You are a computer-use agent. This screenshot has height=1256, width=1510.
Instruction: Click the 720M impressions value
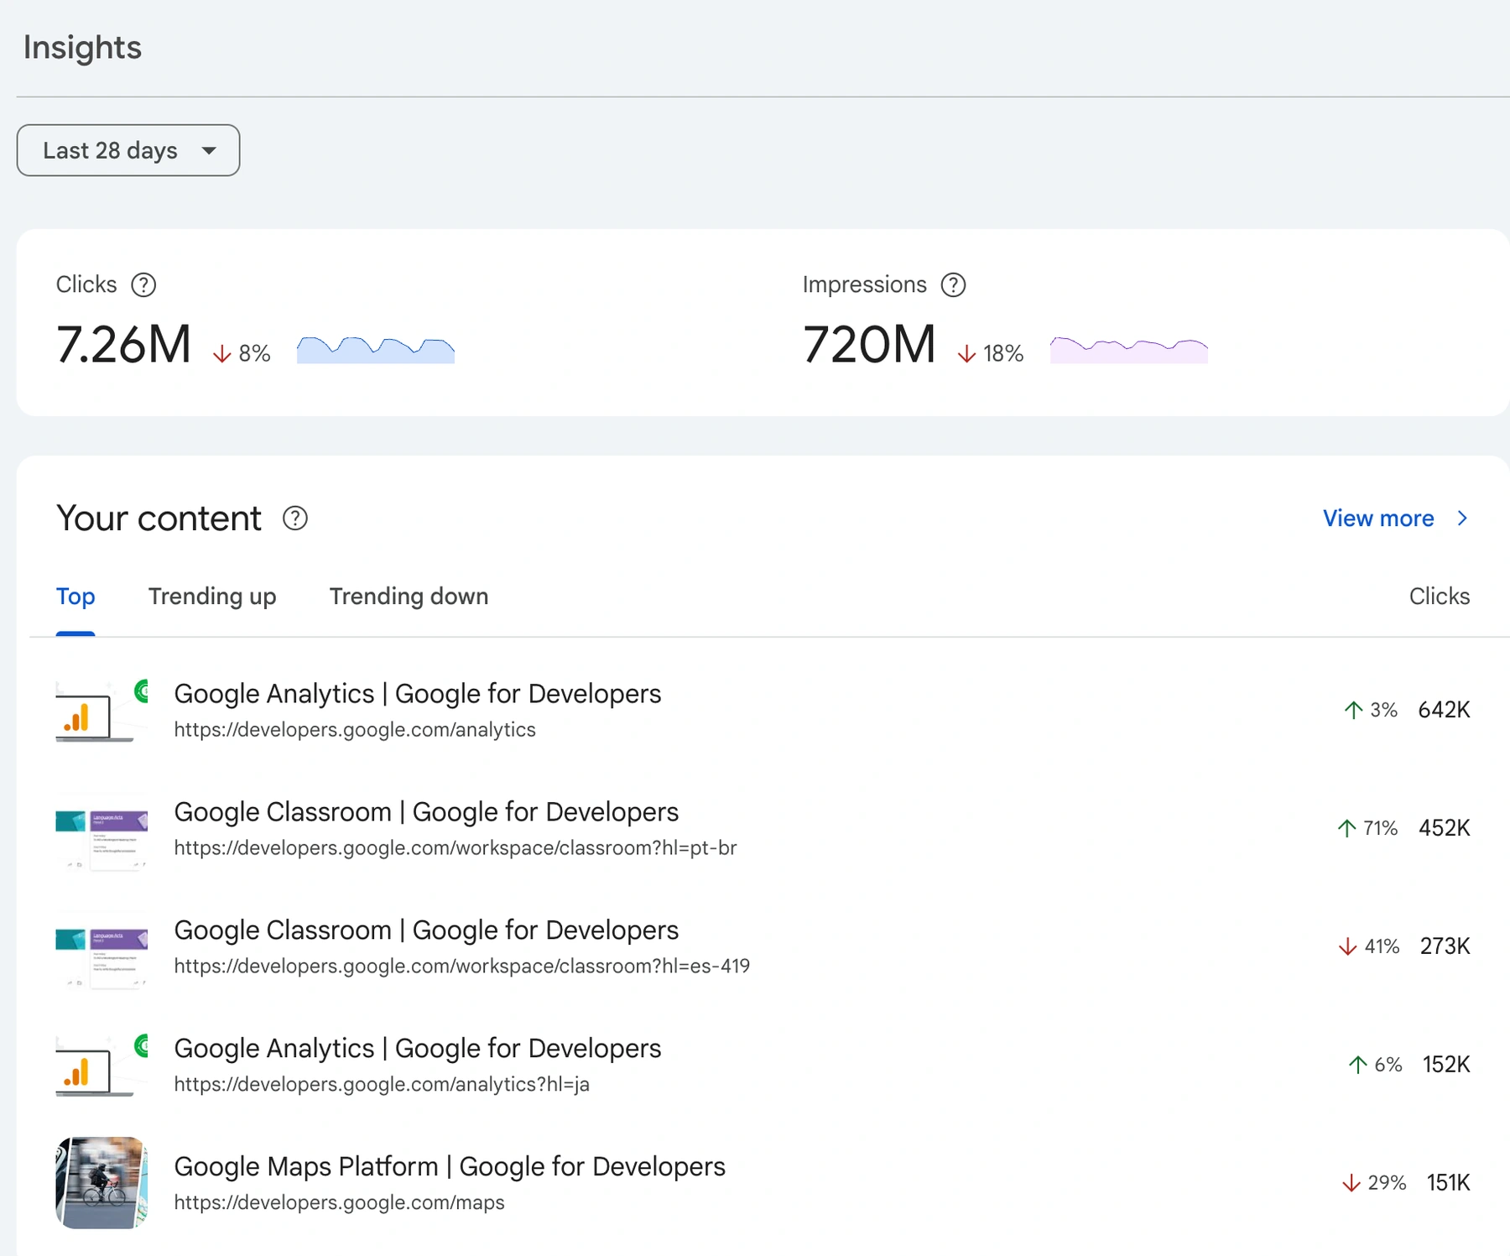coord(869,345)
